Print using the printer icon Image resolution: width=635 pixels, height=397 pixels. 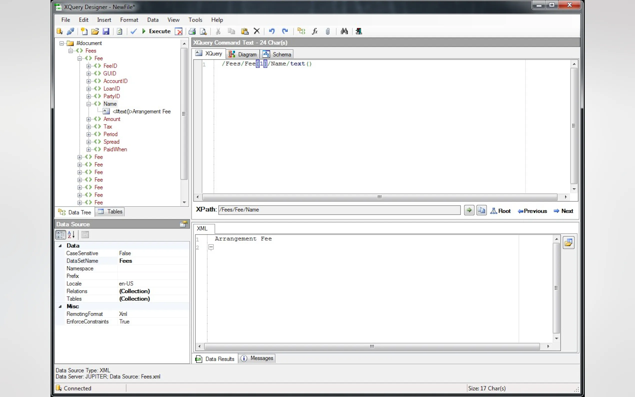(x=192, y=31)
